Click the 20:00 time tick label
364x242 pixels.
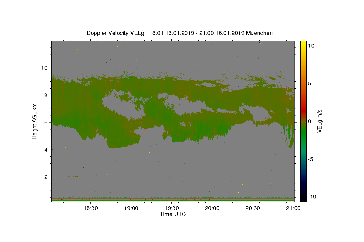tap(212, 208)
